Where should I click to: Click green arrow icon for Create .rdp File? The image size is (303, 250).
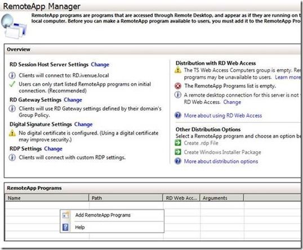[178, 143]
